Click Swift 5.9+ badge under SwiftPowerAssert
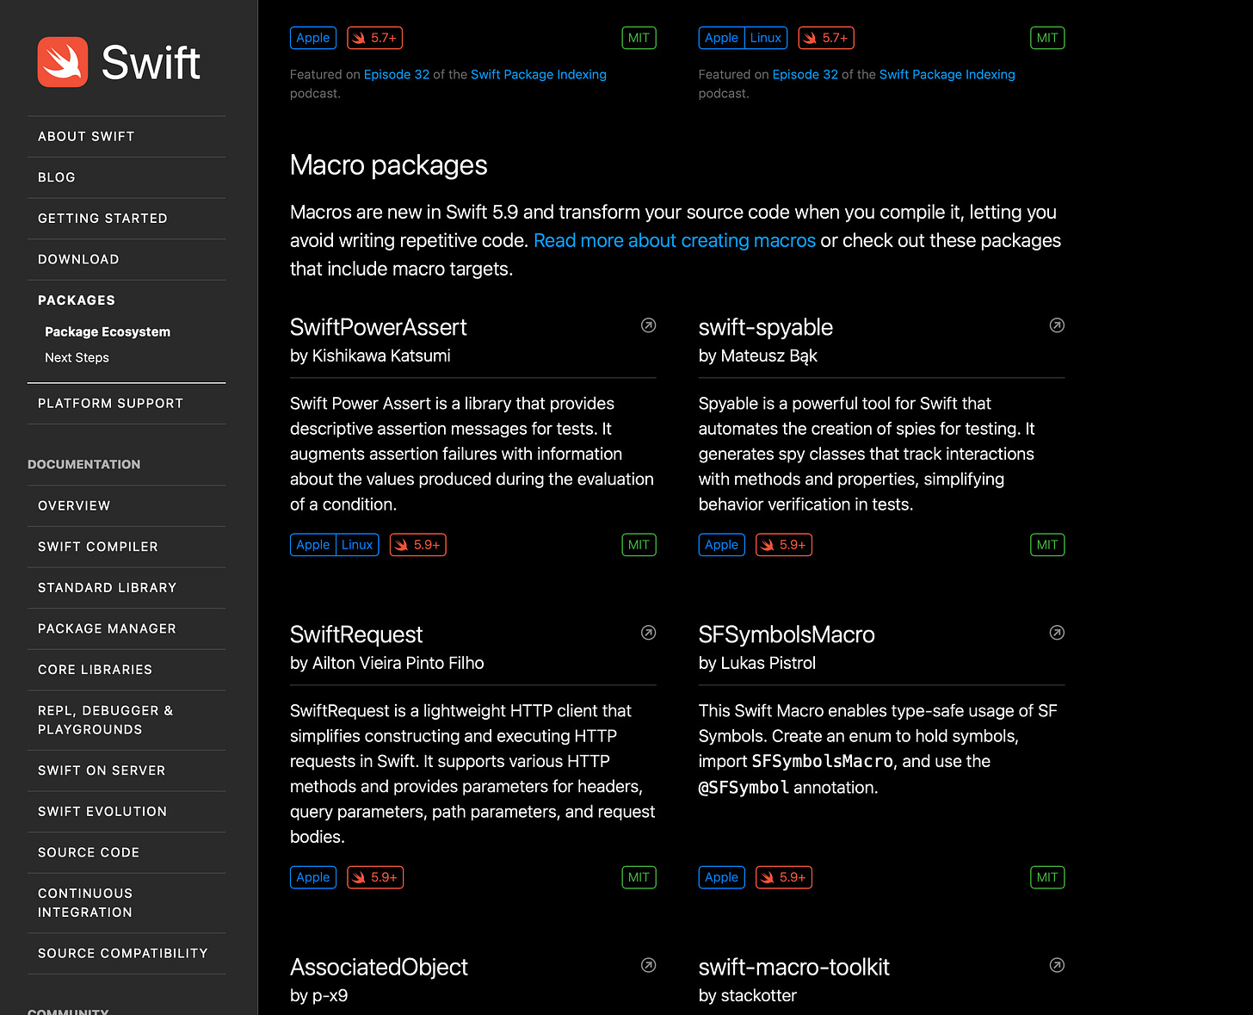This screenshot has height=1015, width=1253. point(418,545)
